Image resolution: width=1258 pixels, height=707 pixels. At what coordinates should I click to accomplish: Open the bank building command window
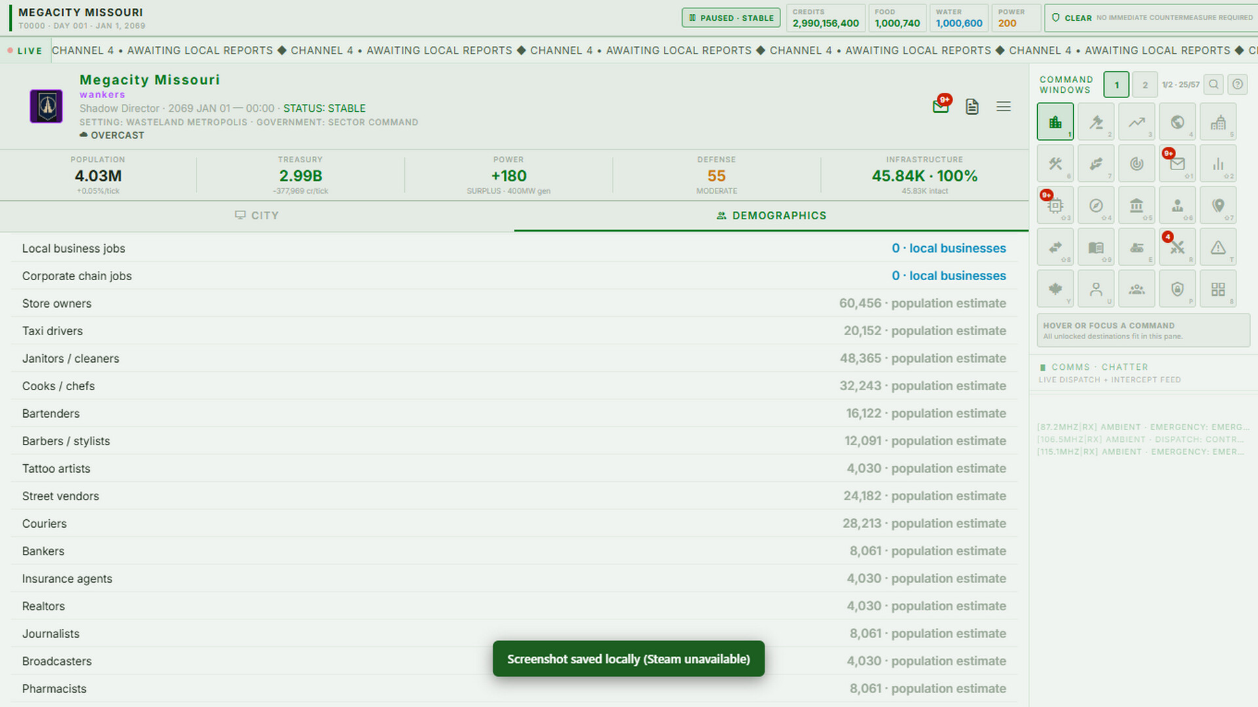(x=1136, y=206)
